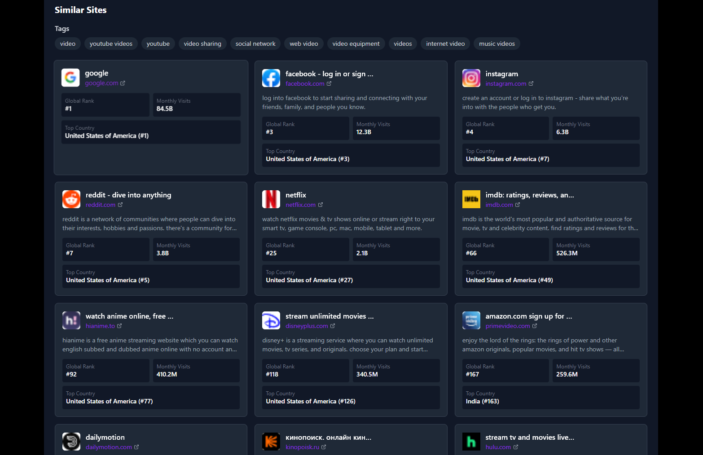The height and width of the screenshot is (455, 703).
Task: Visit the dailymotion.com link
Action: click(109, 447)
